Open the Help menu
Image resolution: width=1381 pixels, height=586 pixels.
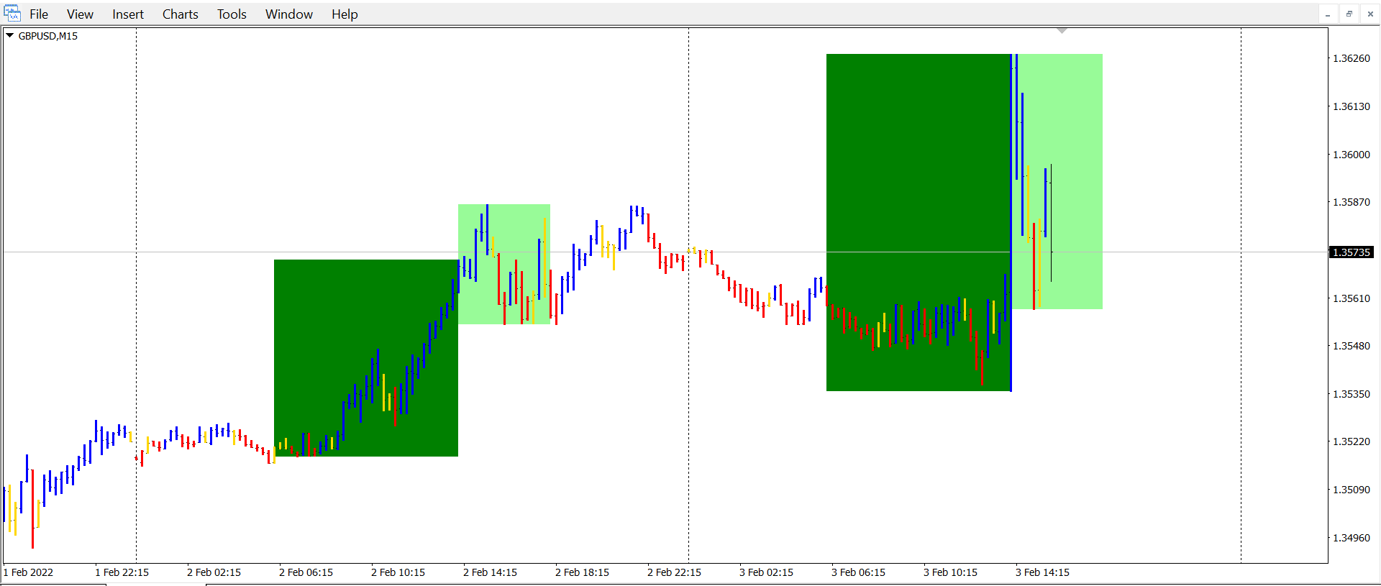click(345, 14)
